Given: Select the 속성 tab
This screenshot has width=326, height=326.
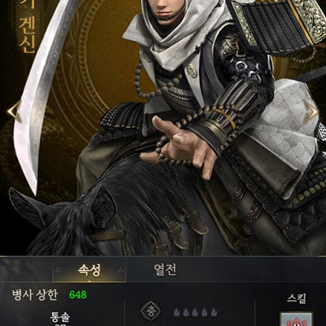Looking at the screenshot, I should 90,270.
